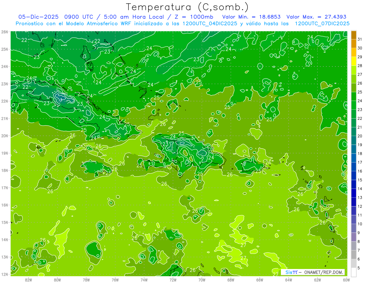The height and width of the screenshot is (284, 368).
Task: Click the 76W longitude axis label
Action: [115, 279]
